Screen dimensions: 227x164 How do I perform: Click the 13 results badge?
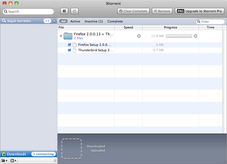pyautogui.click(x=47, y=21)
